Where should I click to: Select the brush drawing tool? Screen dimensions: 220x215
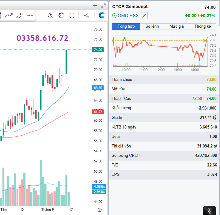point(20,15)
